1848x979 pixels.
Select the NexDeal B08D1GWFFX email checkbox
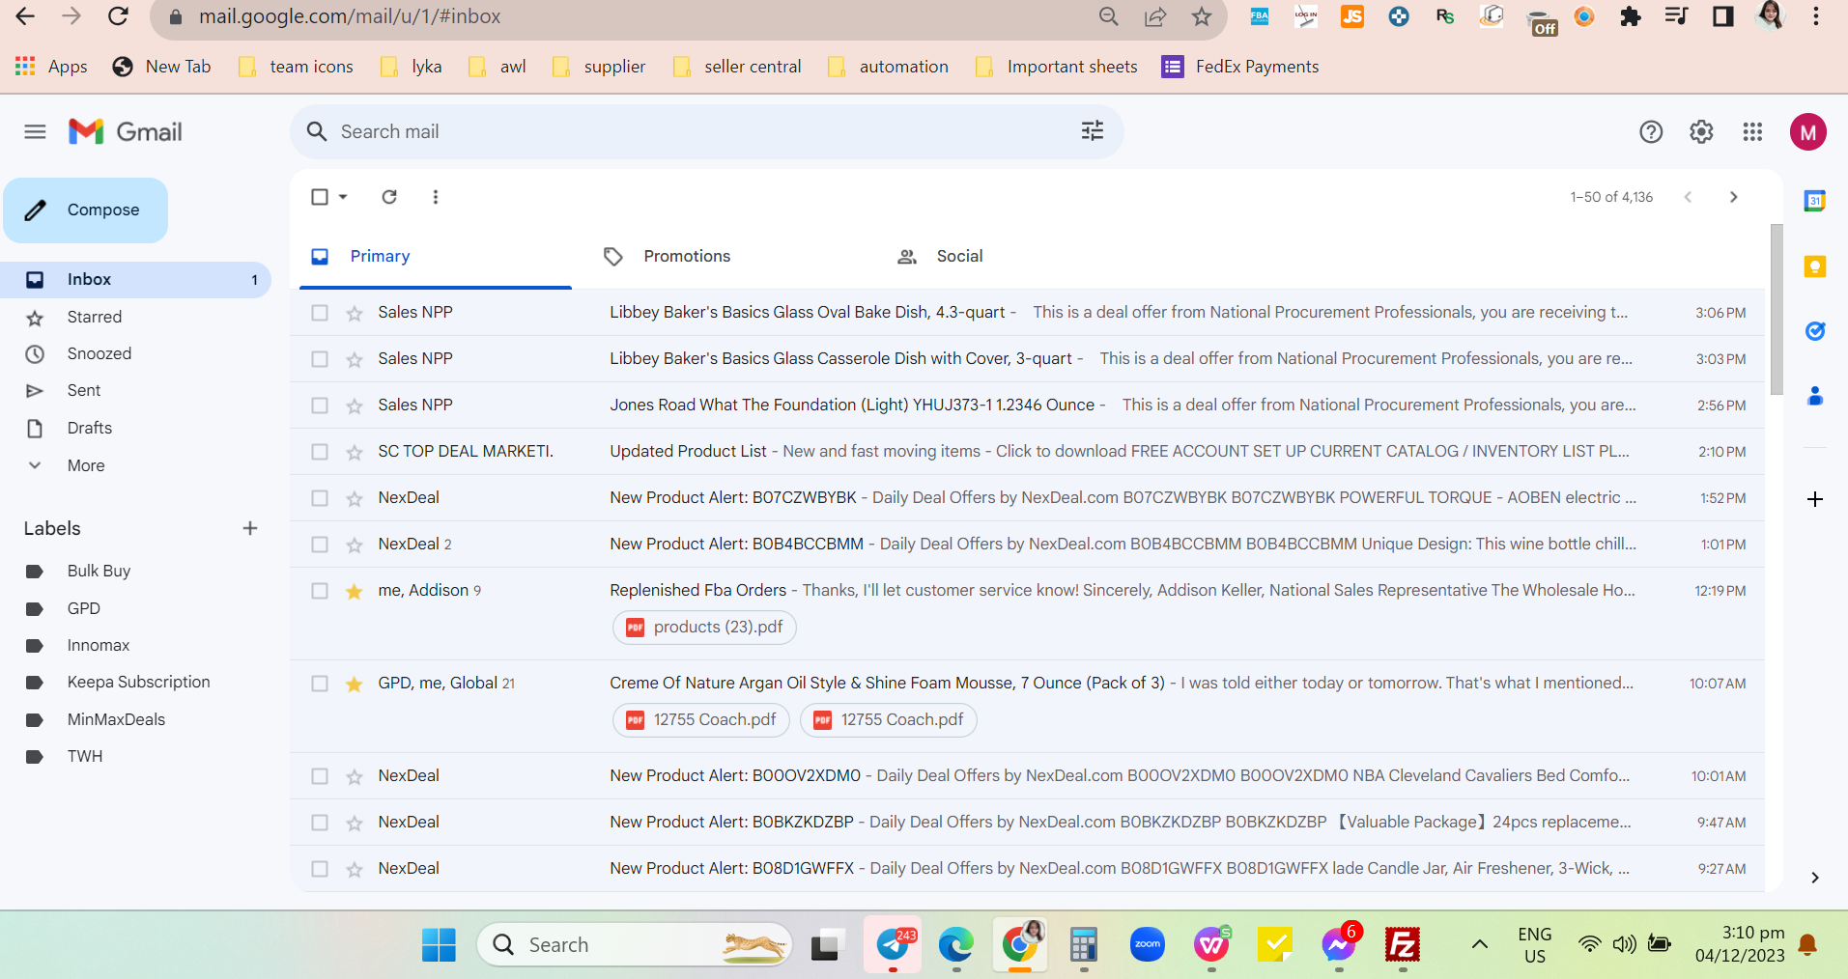(320, 869)
